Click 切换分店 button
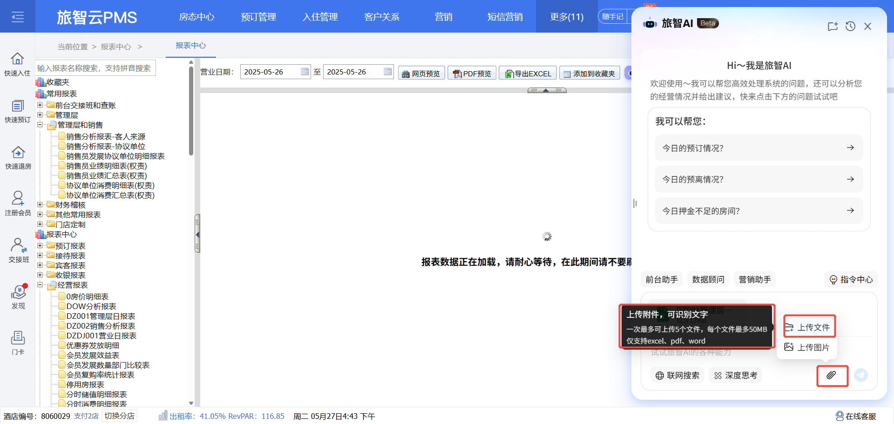The height and width of the screenshot is (424, 894). (120, 416)
